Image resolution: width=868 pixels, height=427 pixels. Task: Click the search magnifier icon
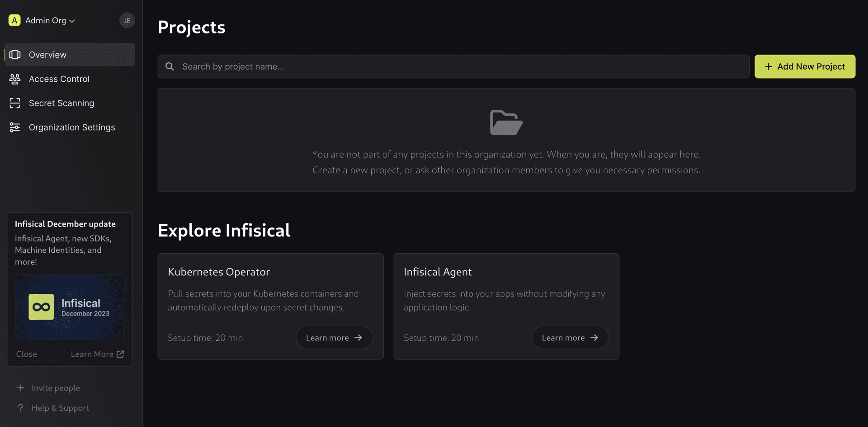(170, 67)
